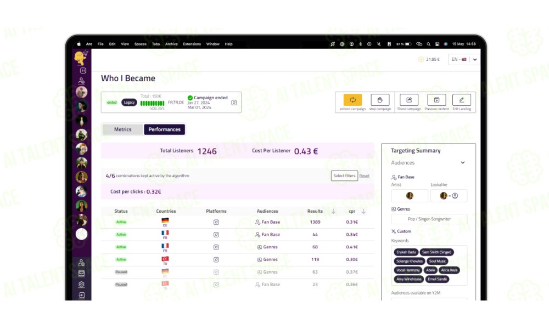This screenshot has width=549, height=329.
Task: Click the Platforms column header
Action: pyautogui.click(x=216, y=211)
